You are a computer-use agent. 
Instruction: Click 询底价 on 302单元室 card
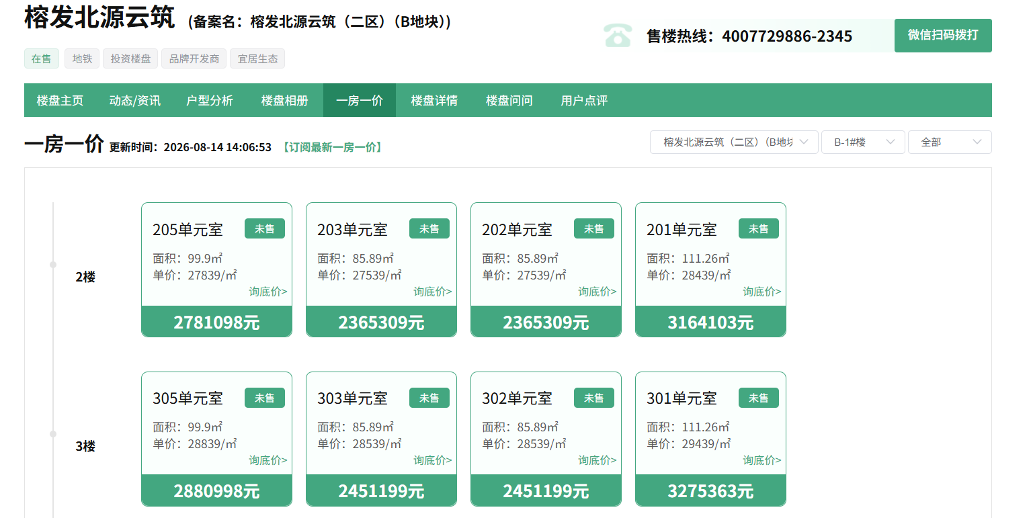(x=597, y=460)
